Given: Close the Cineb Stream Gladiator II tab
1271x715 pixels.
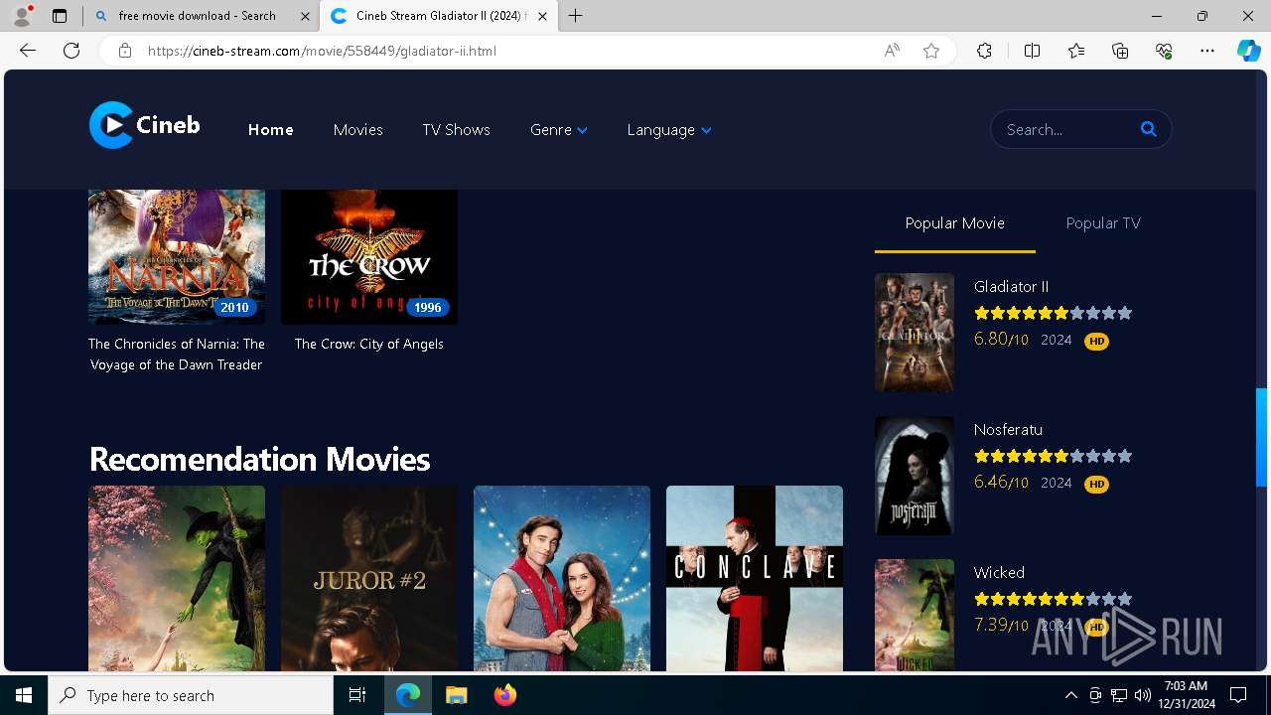Looking at the screenshot, I should point(542,16).
